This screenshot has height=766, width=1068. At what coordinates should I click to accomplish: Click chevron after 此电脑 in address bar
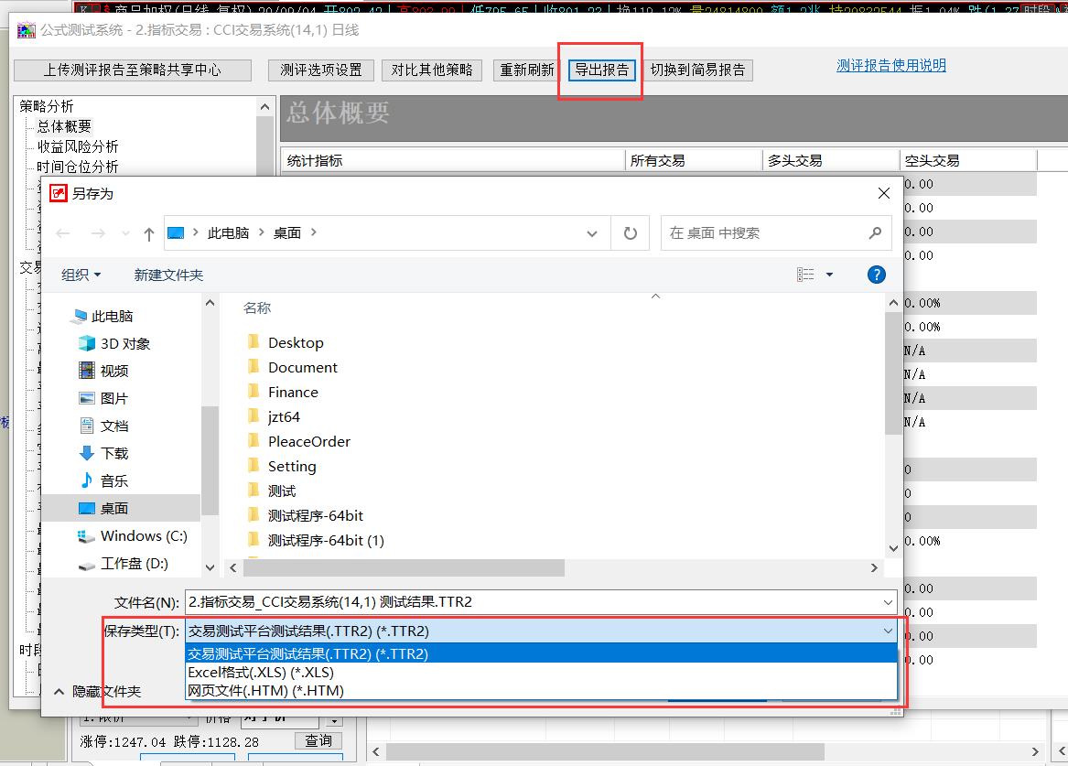262,232
